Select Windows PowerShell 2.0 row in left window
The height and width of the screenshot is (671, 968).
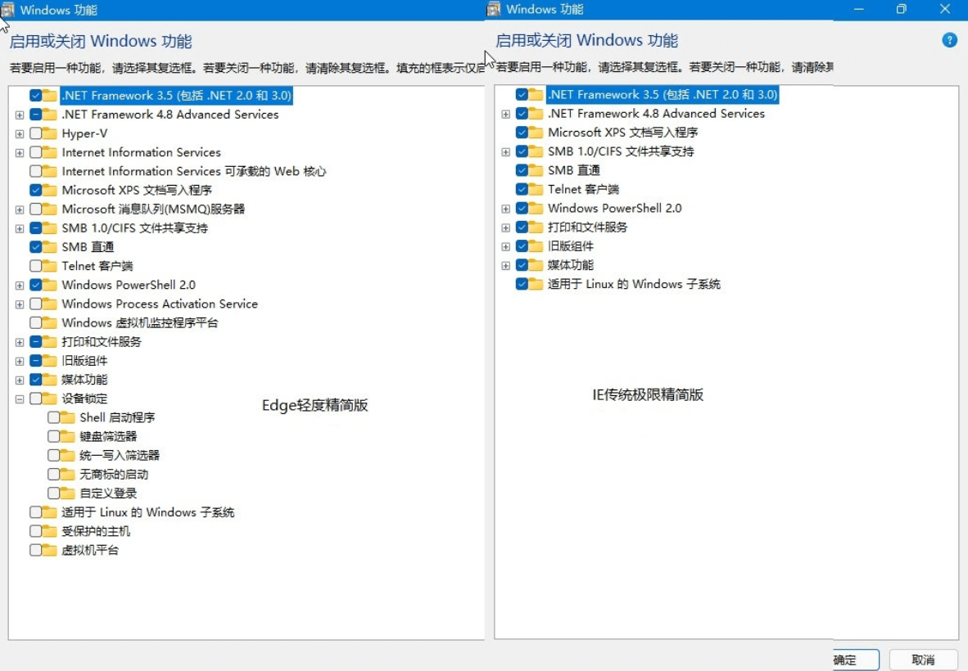click(x=129, y=285)
